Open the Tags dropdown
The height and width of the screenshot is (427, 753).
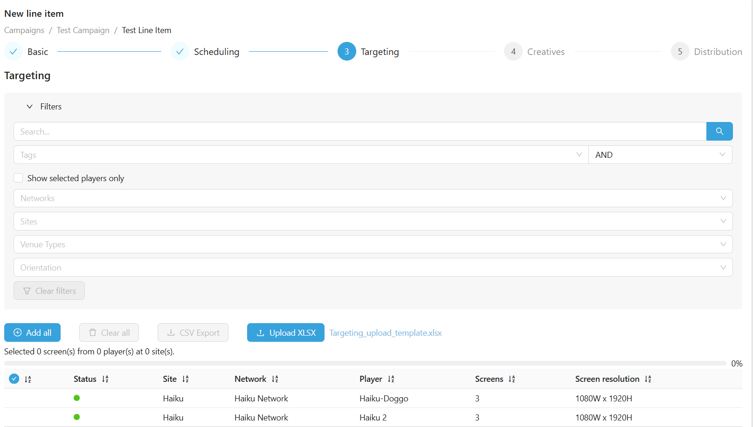[x=301, y=155]
